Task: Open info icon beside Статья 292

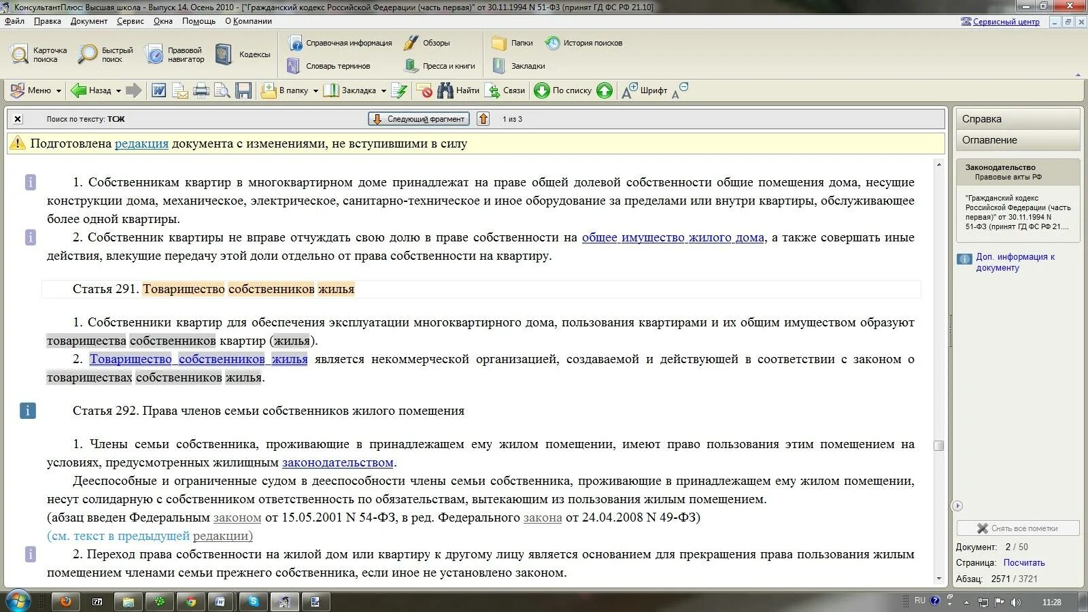Action: [28, 411]
